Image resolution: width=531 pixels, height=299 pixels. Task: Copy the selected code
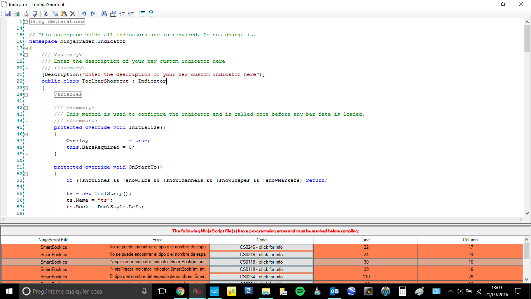coord(55,14)
